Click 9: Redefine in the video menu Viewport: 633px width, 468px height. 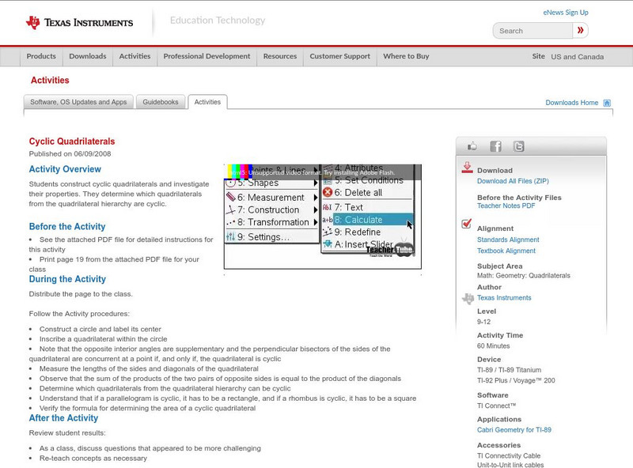point(358,232)
